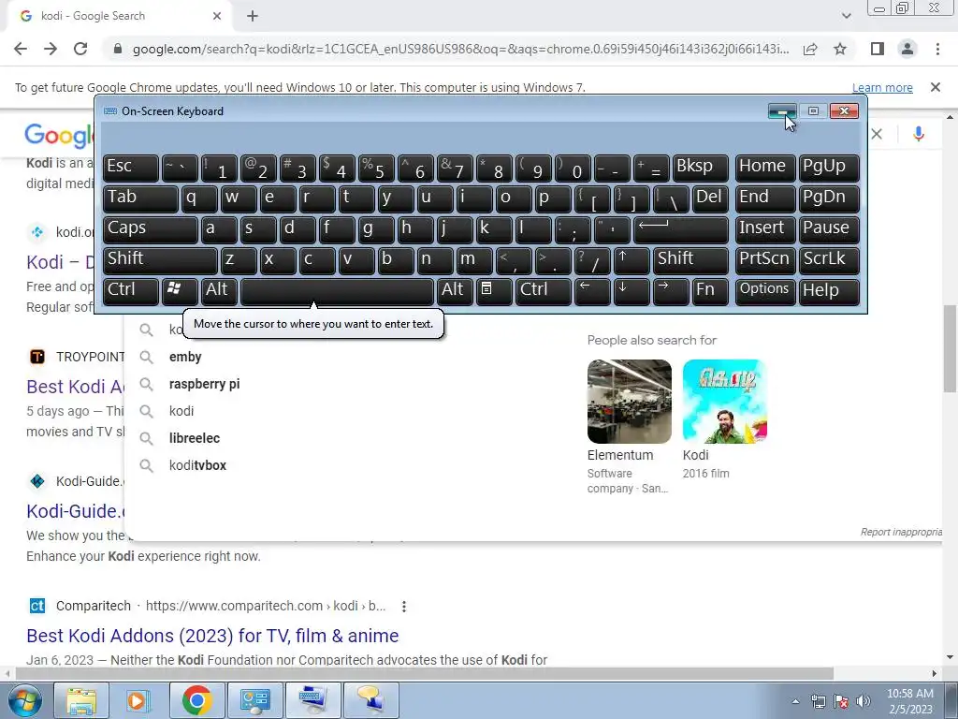
Task: Choose the koditvbox suggestion
Action: coord(197,465)
